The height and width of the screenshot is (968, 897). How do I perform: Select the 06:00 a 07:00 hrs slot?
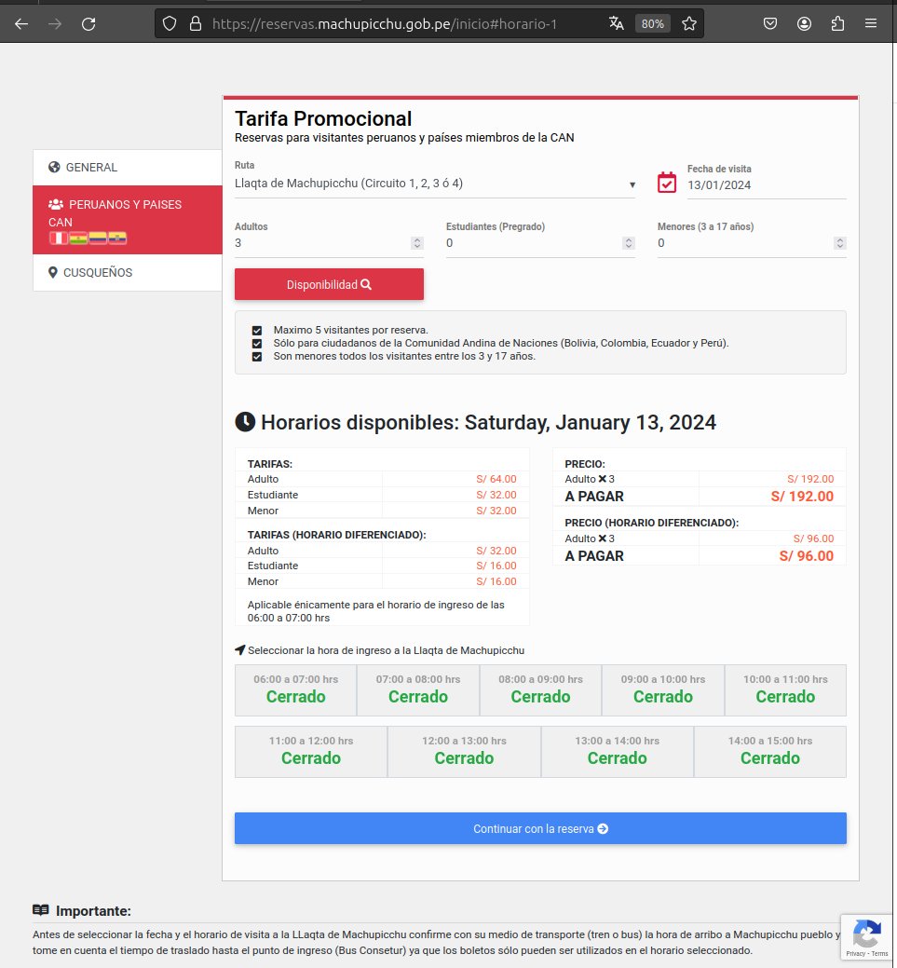[x=295, y=690]
